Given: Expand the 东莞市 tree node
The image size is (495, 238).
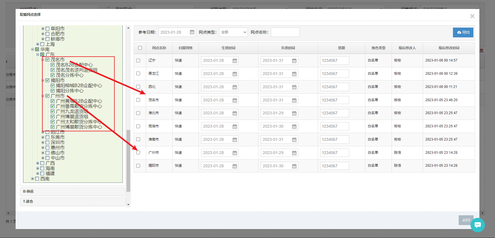Looking at the screenshot, I should (x=43, y=137).
